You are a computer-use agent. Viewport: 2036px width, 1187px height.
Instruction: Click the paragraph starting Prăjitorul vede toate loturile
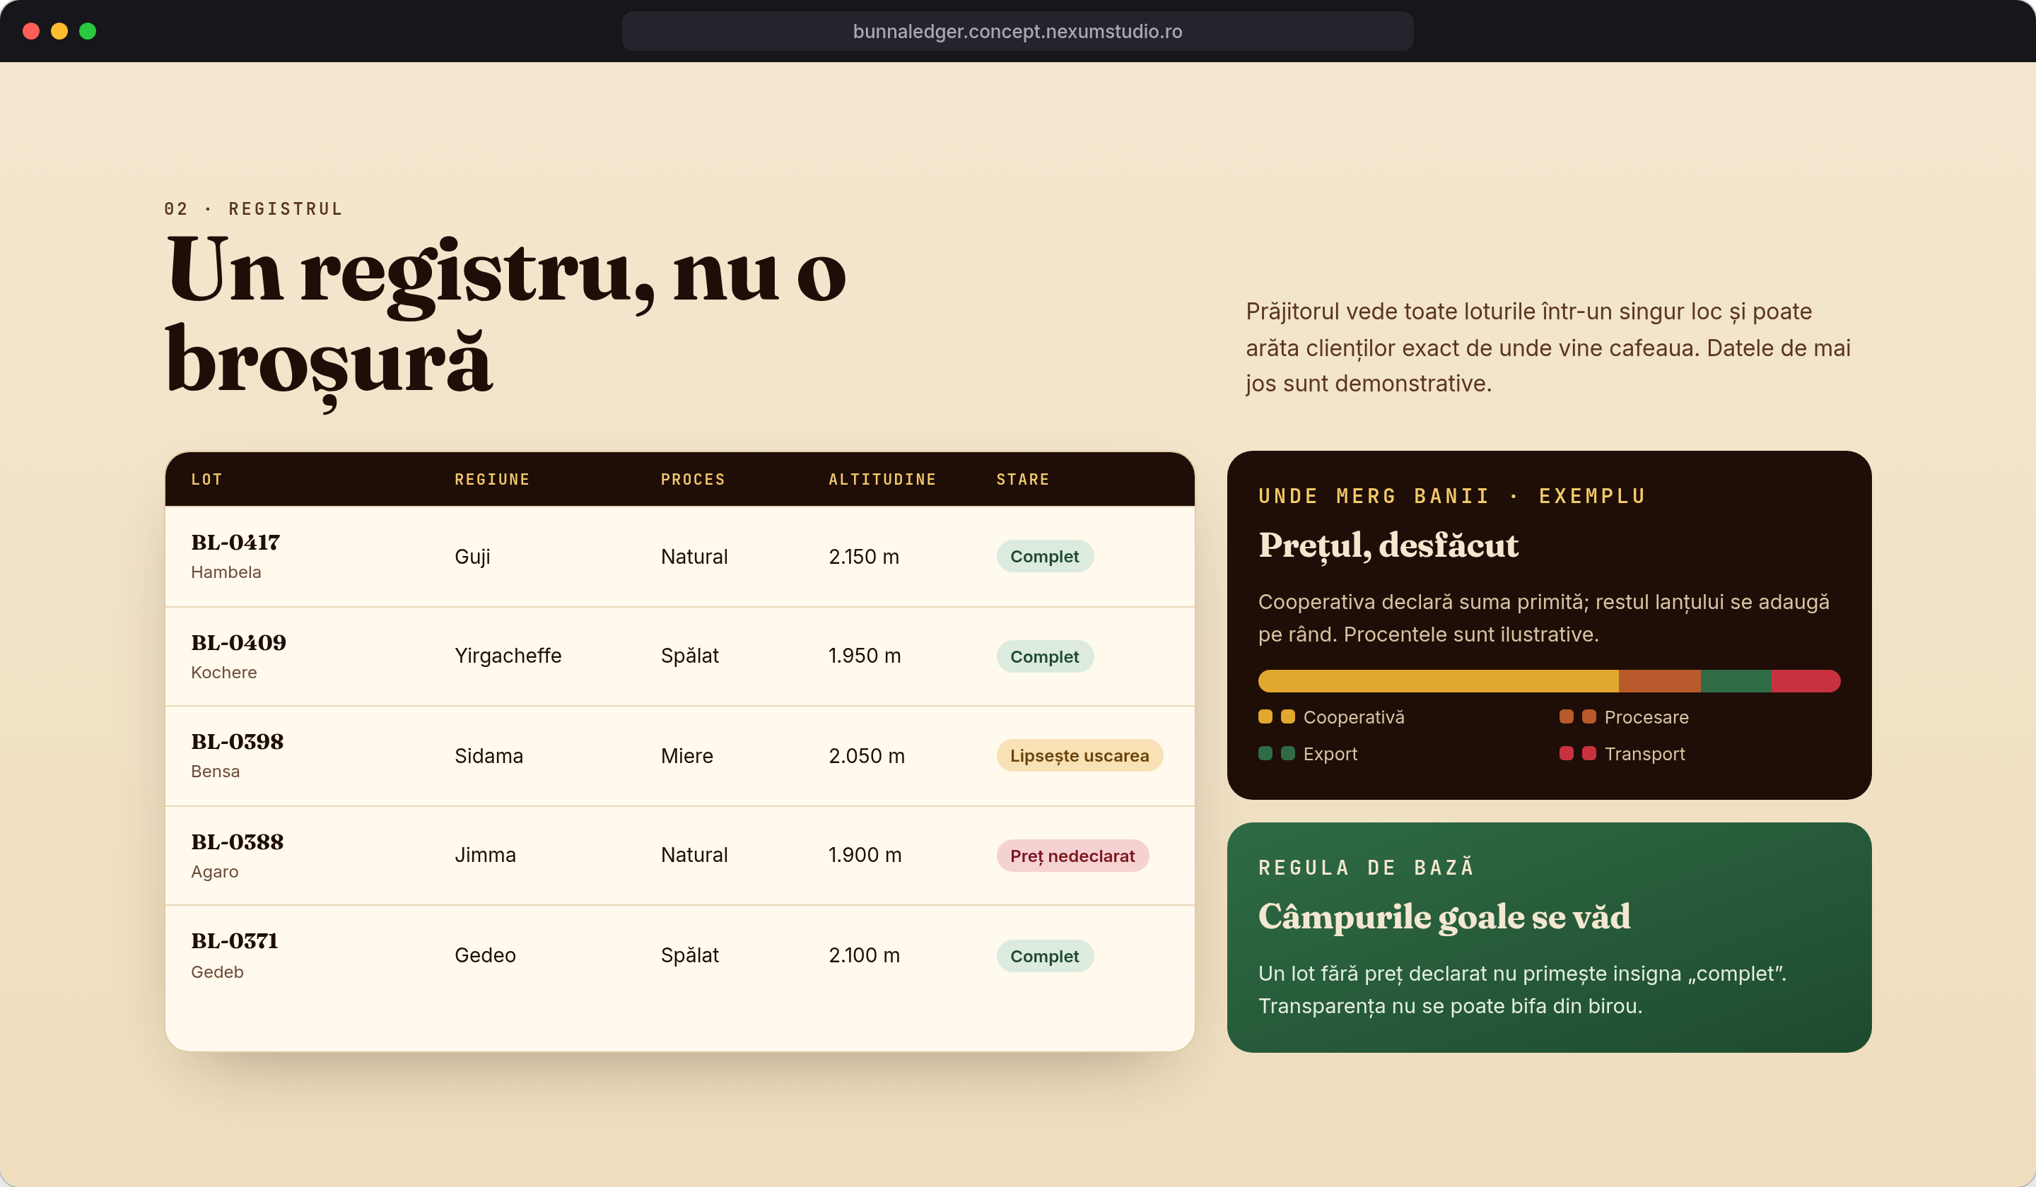[x=1548, y=347]
